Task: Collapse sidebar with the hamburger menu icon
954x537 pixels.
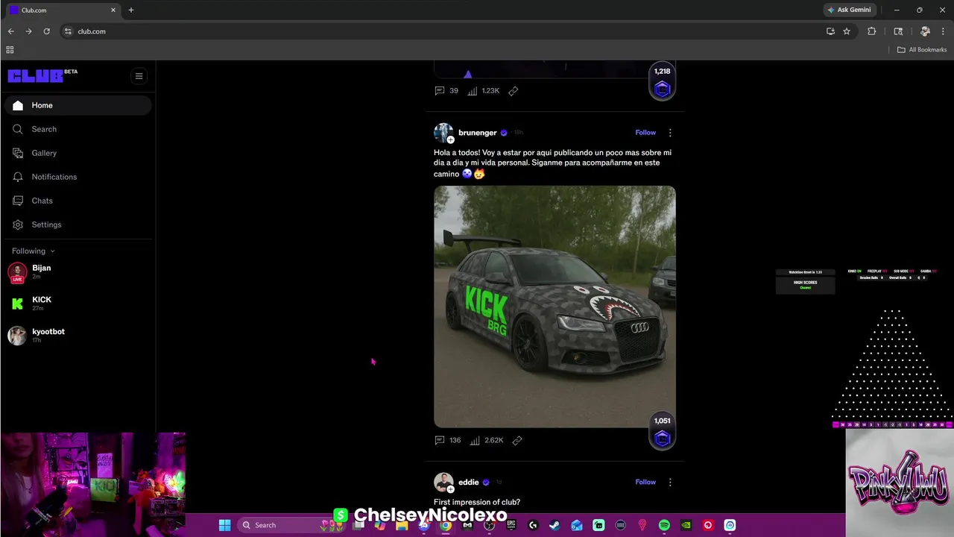Action: tap(139, 76)
